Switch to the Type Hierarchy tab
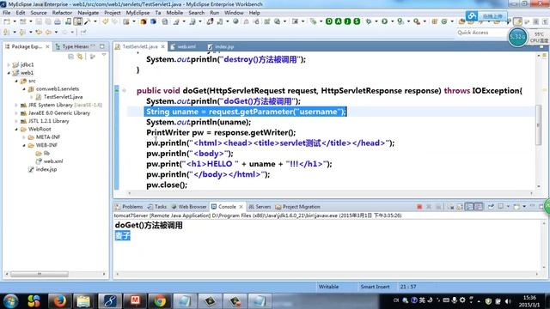The image size is (550, 309). tap(72, 46)
